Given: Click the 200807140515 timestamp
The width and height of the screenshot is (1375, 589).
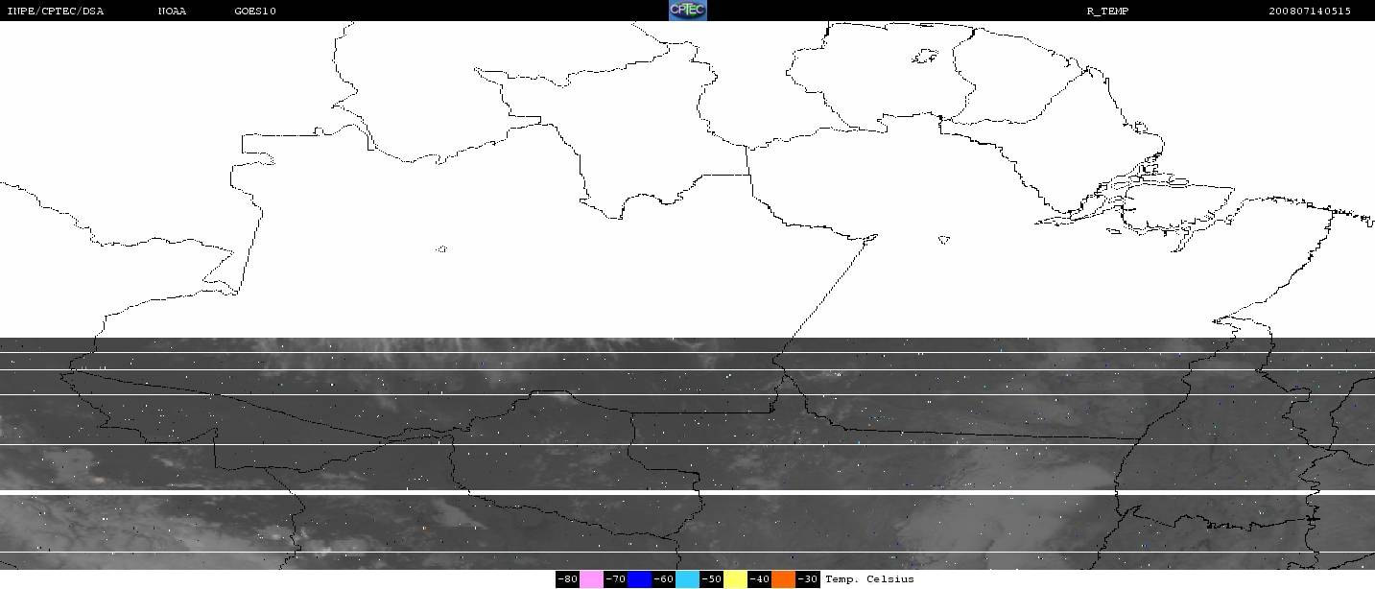Looking at the screenshot, I should point(1309,12).
